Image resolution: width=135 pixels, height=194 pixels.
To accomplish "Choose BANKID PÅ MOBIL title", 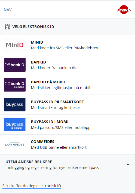I will tap(48, 82).
